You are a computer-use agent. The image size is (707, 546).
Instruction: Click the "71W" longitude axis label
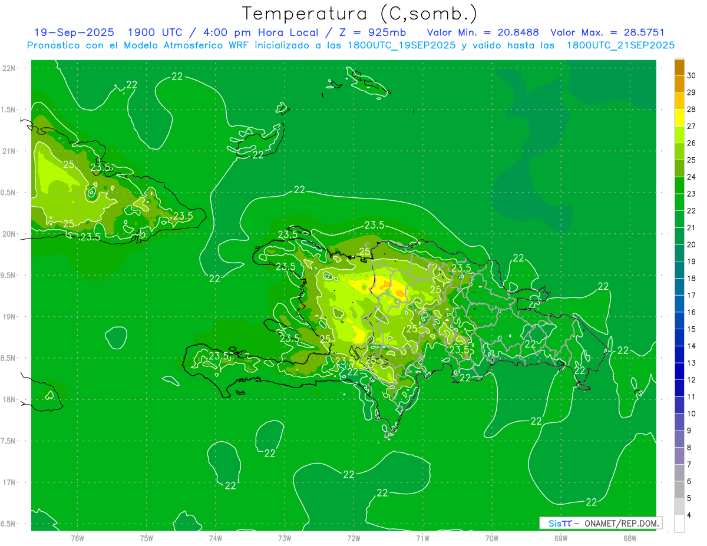pyautogui.click(x=422, y=538)
